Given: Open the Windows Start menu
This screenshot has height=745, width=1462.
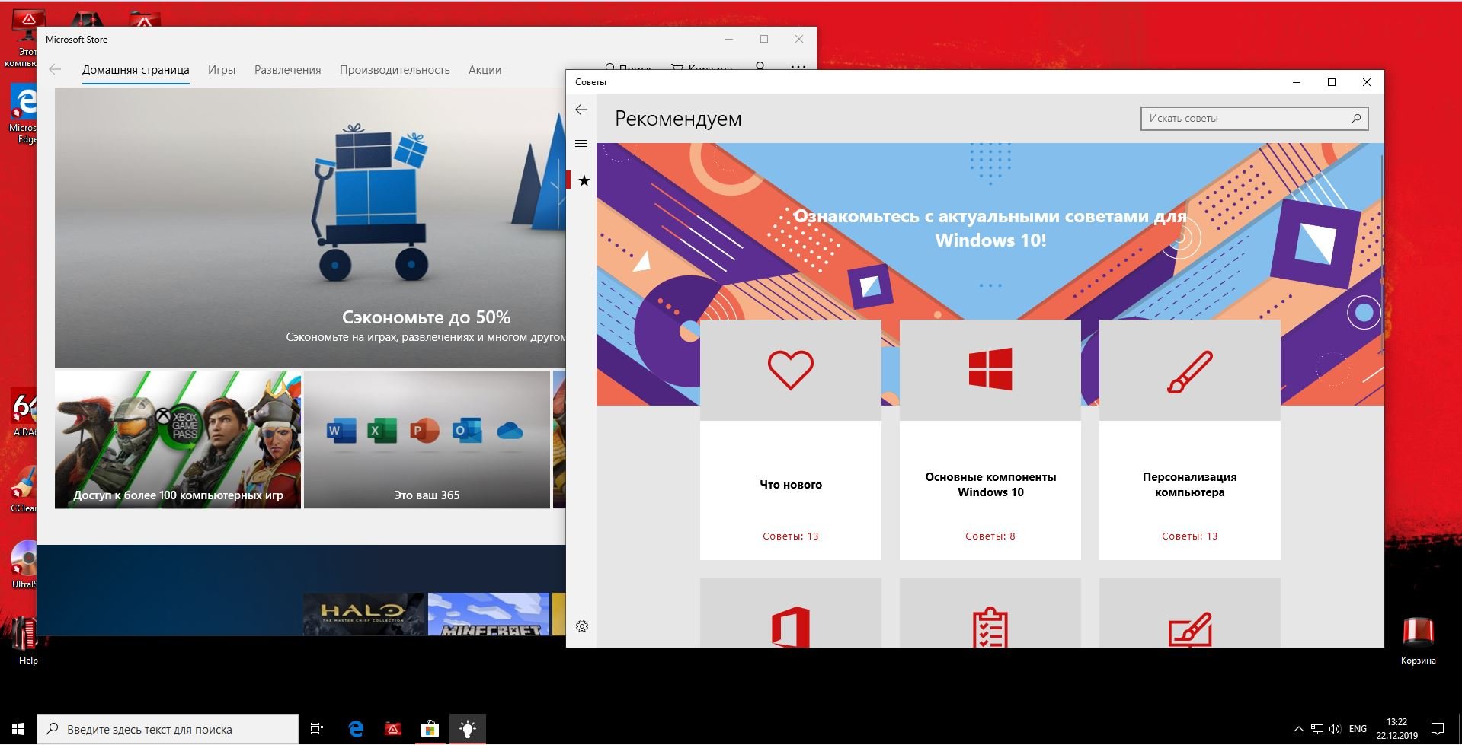Looking at the screenshot, I should pos(18,729).
